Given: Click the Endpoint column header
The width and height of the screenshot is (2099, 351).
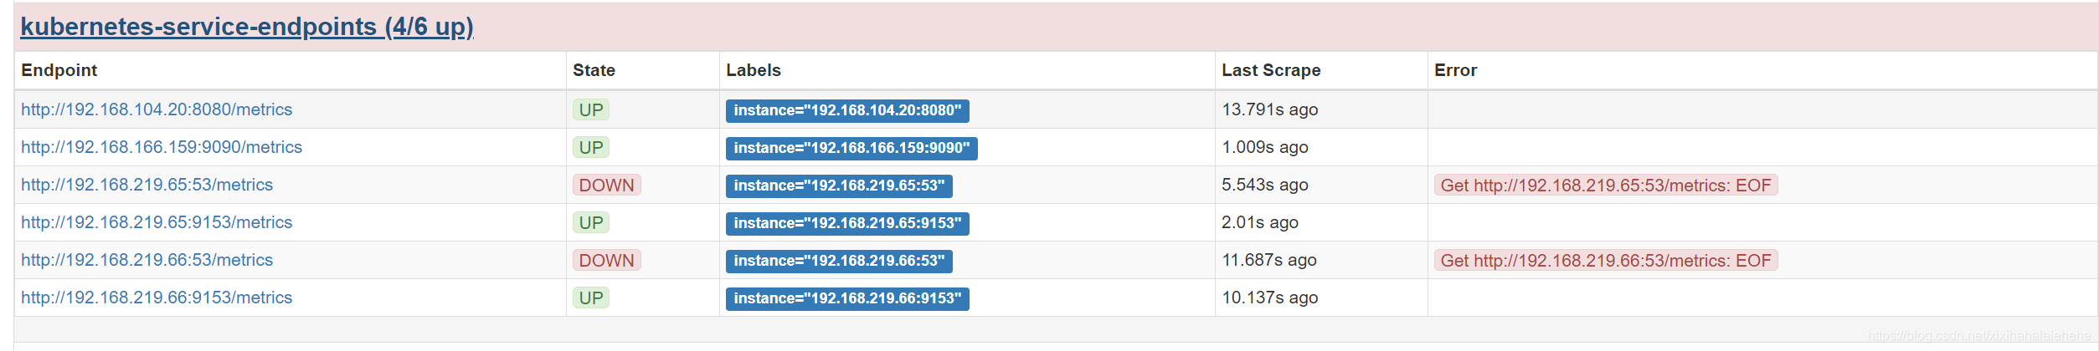Looking at the screenshot, I should click(x=59, y=70).
